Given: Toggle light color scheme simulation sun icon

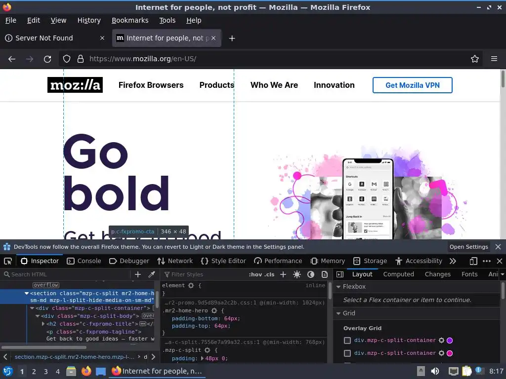Looking at the screenshot, I should [x=297, y=274].
